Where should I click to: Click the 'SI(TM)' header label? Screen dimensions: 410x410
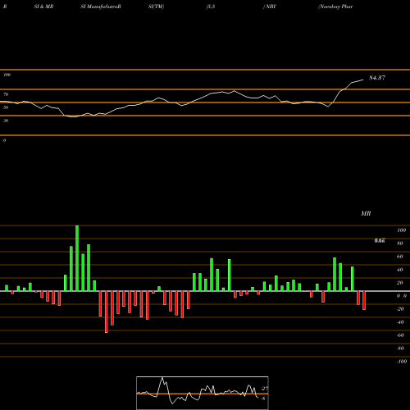pos(156,7)
